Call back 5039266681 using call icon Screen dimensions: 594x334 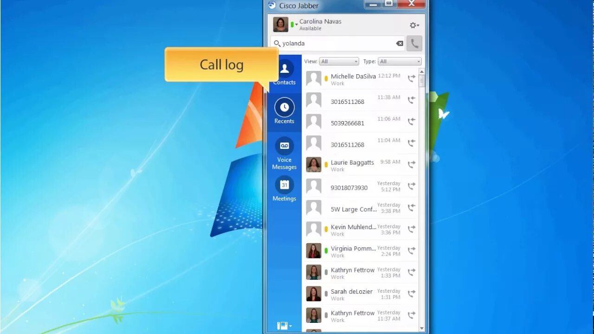click(411, 122)
